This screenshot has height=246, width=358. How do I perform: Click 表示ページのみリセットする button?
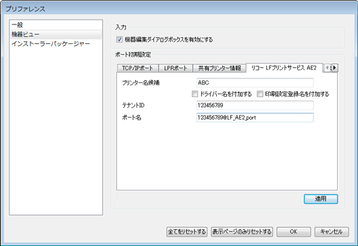click(x=242, y=232)
